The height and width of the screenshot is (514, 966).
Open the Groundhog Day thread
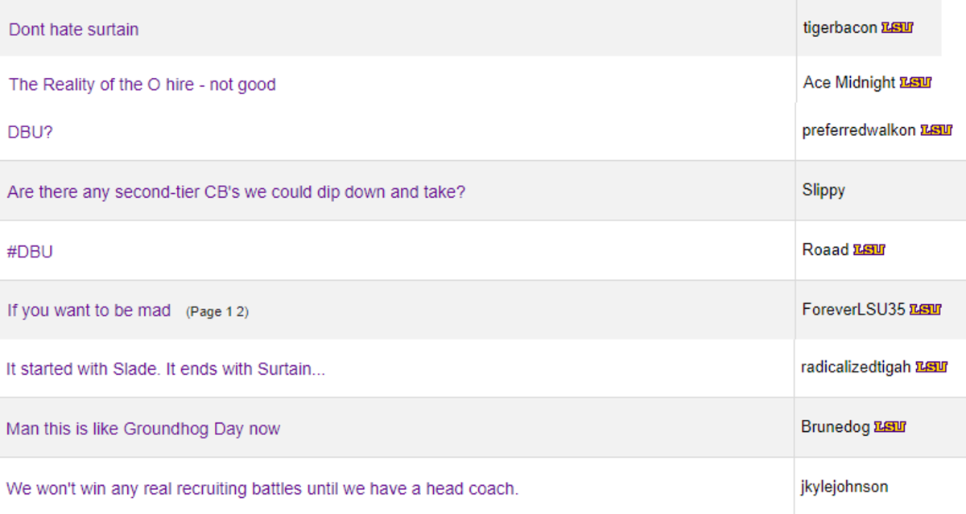pyautogui.click(x=143, y=429)
